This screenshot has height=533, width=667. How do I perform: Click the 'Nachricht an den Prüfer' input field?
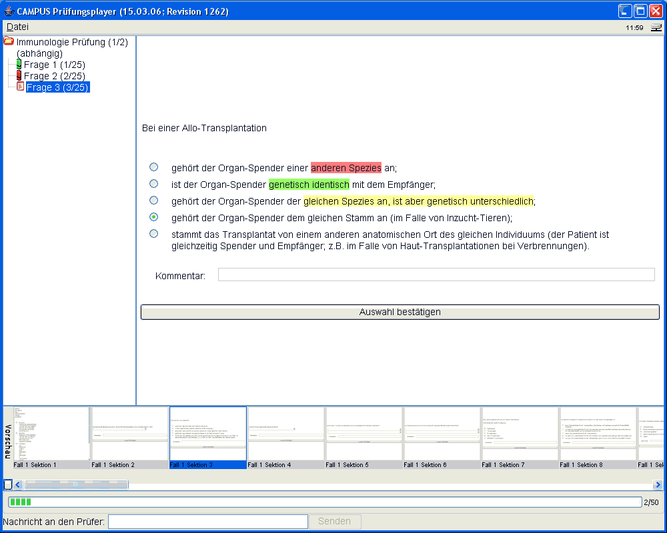[208, 521]
